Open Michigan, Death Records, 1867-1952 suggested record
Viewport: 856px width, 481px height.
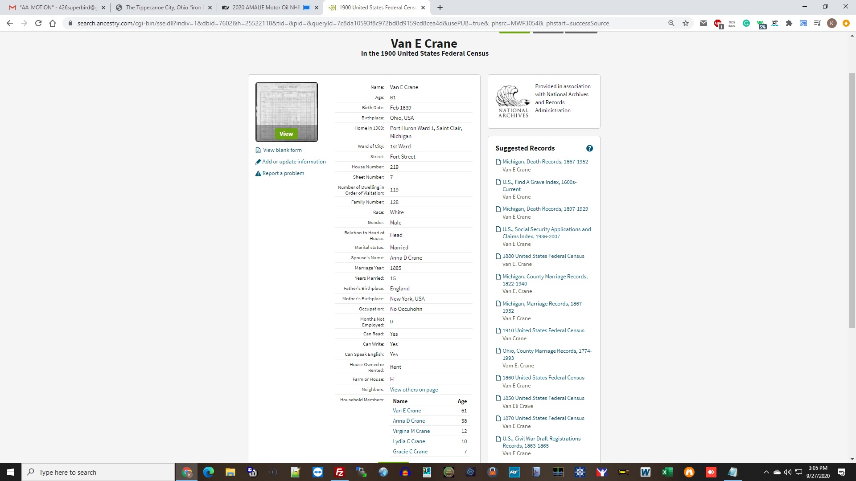545,162
